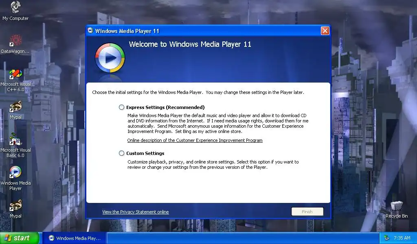The width and height of the screenshot is (417, 244).
Task: Select Windows Media Player desktop shortcut
Action: point(15,178)
